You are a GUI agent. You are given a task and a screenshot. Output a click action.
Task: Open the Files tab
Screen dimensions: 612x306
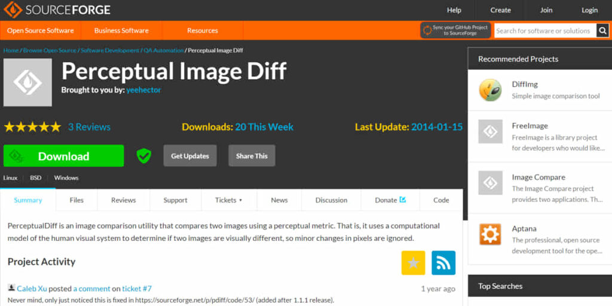[76, 200]
